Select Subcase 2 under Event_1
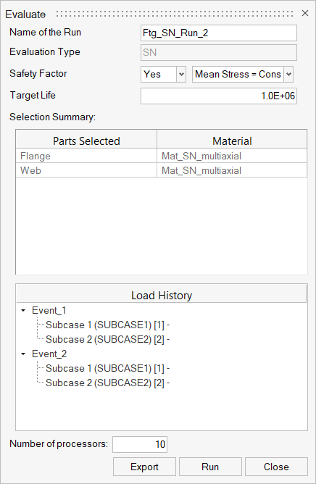 click(107, 340)
